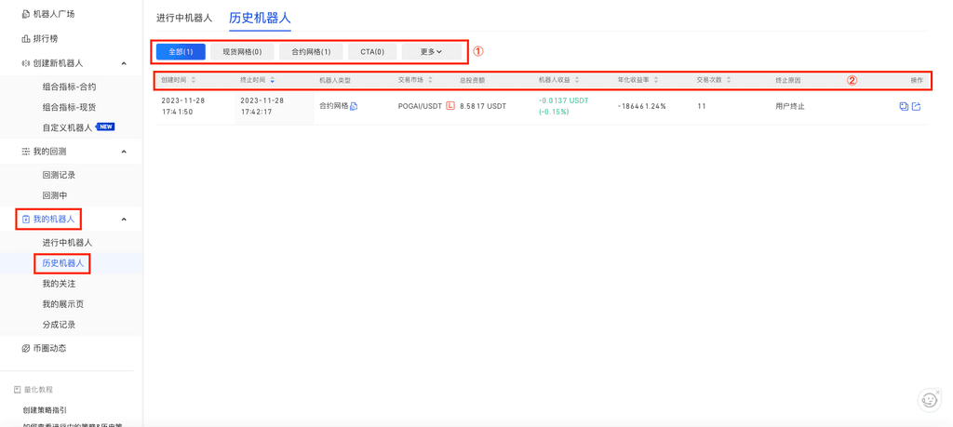Click the red L leverage badge beside POGAI/USDT
Viewport: 953px width, 427px height.
450,106
